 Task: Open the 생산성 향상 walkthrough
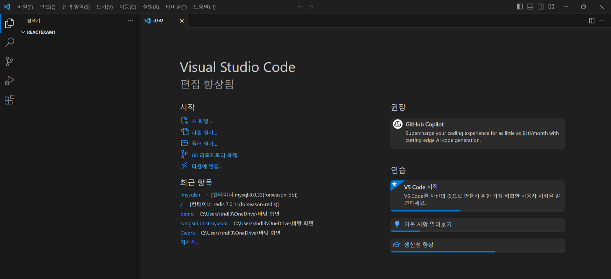pos(478,245)
